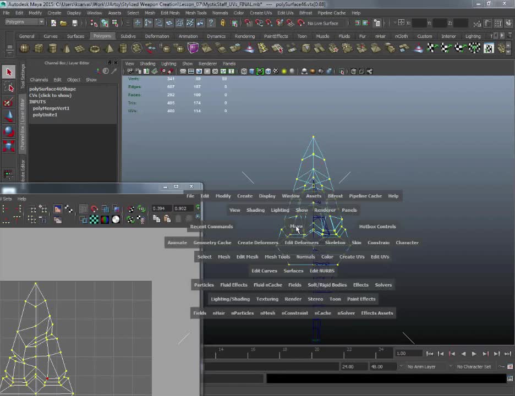Activate the Rotate tool sphere icon
The image size is (515, 396).
pos(9,131)
